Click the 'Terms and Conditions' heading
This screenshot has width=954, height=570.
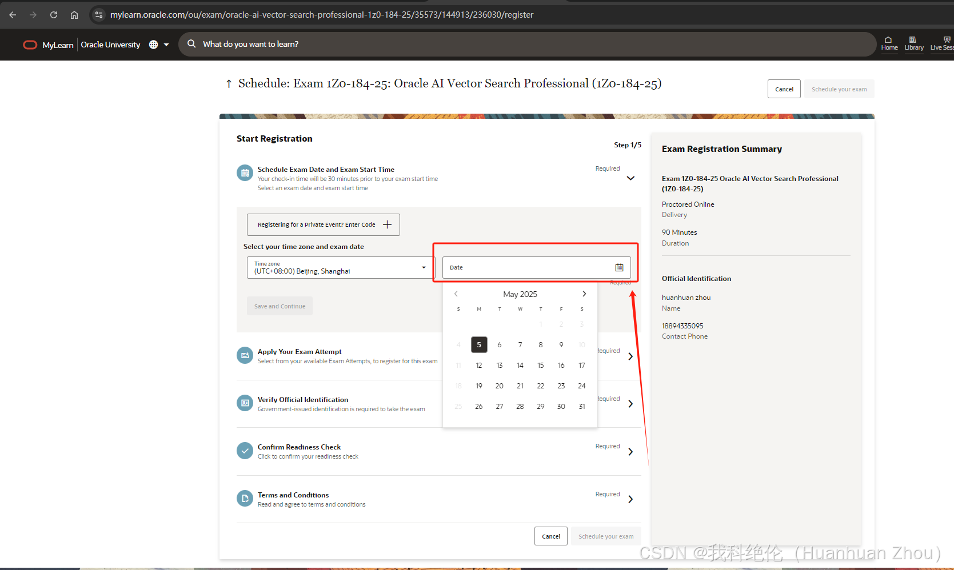point(293,495)
